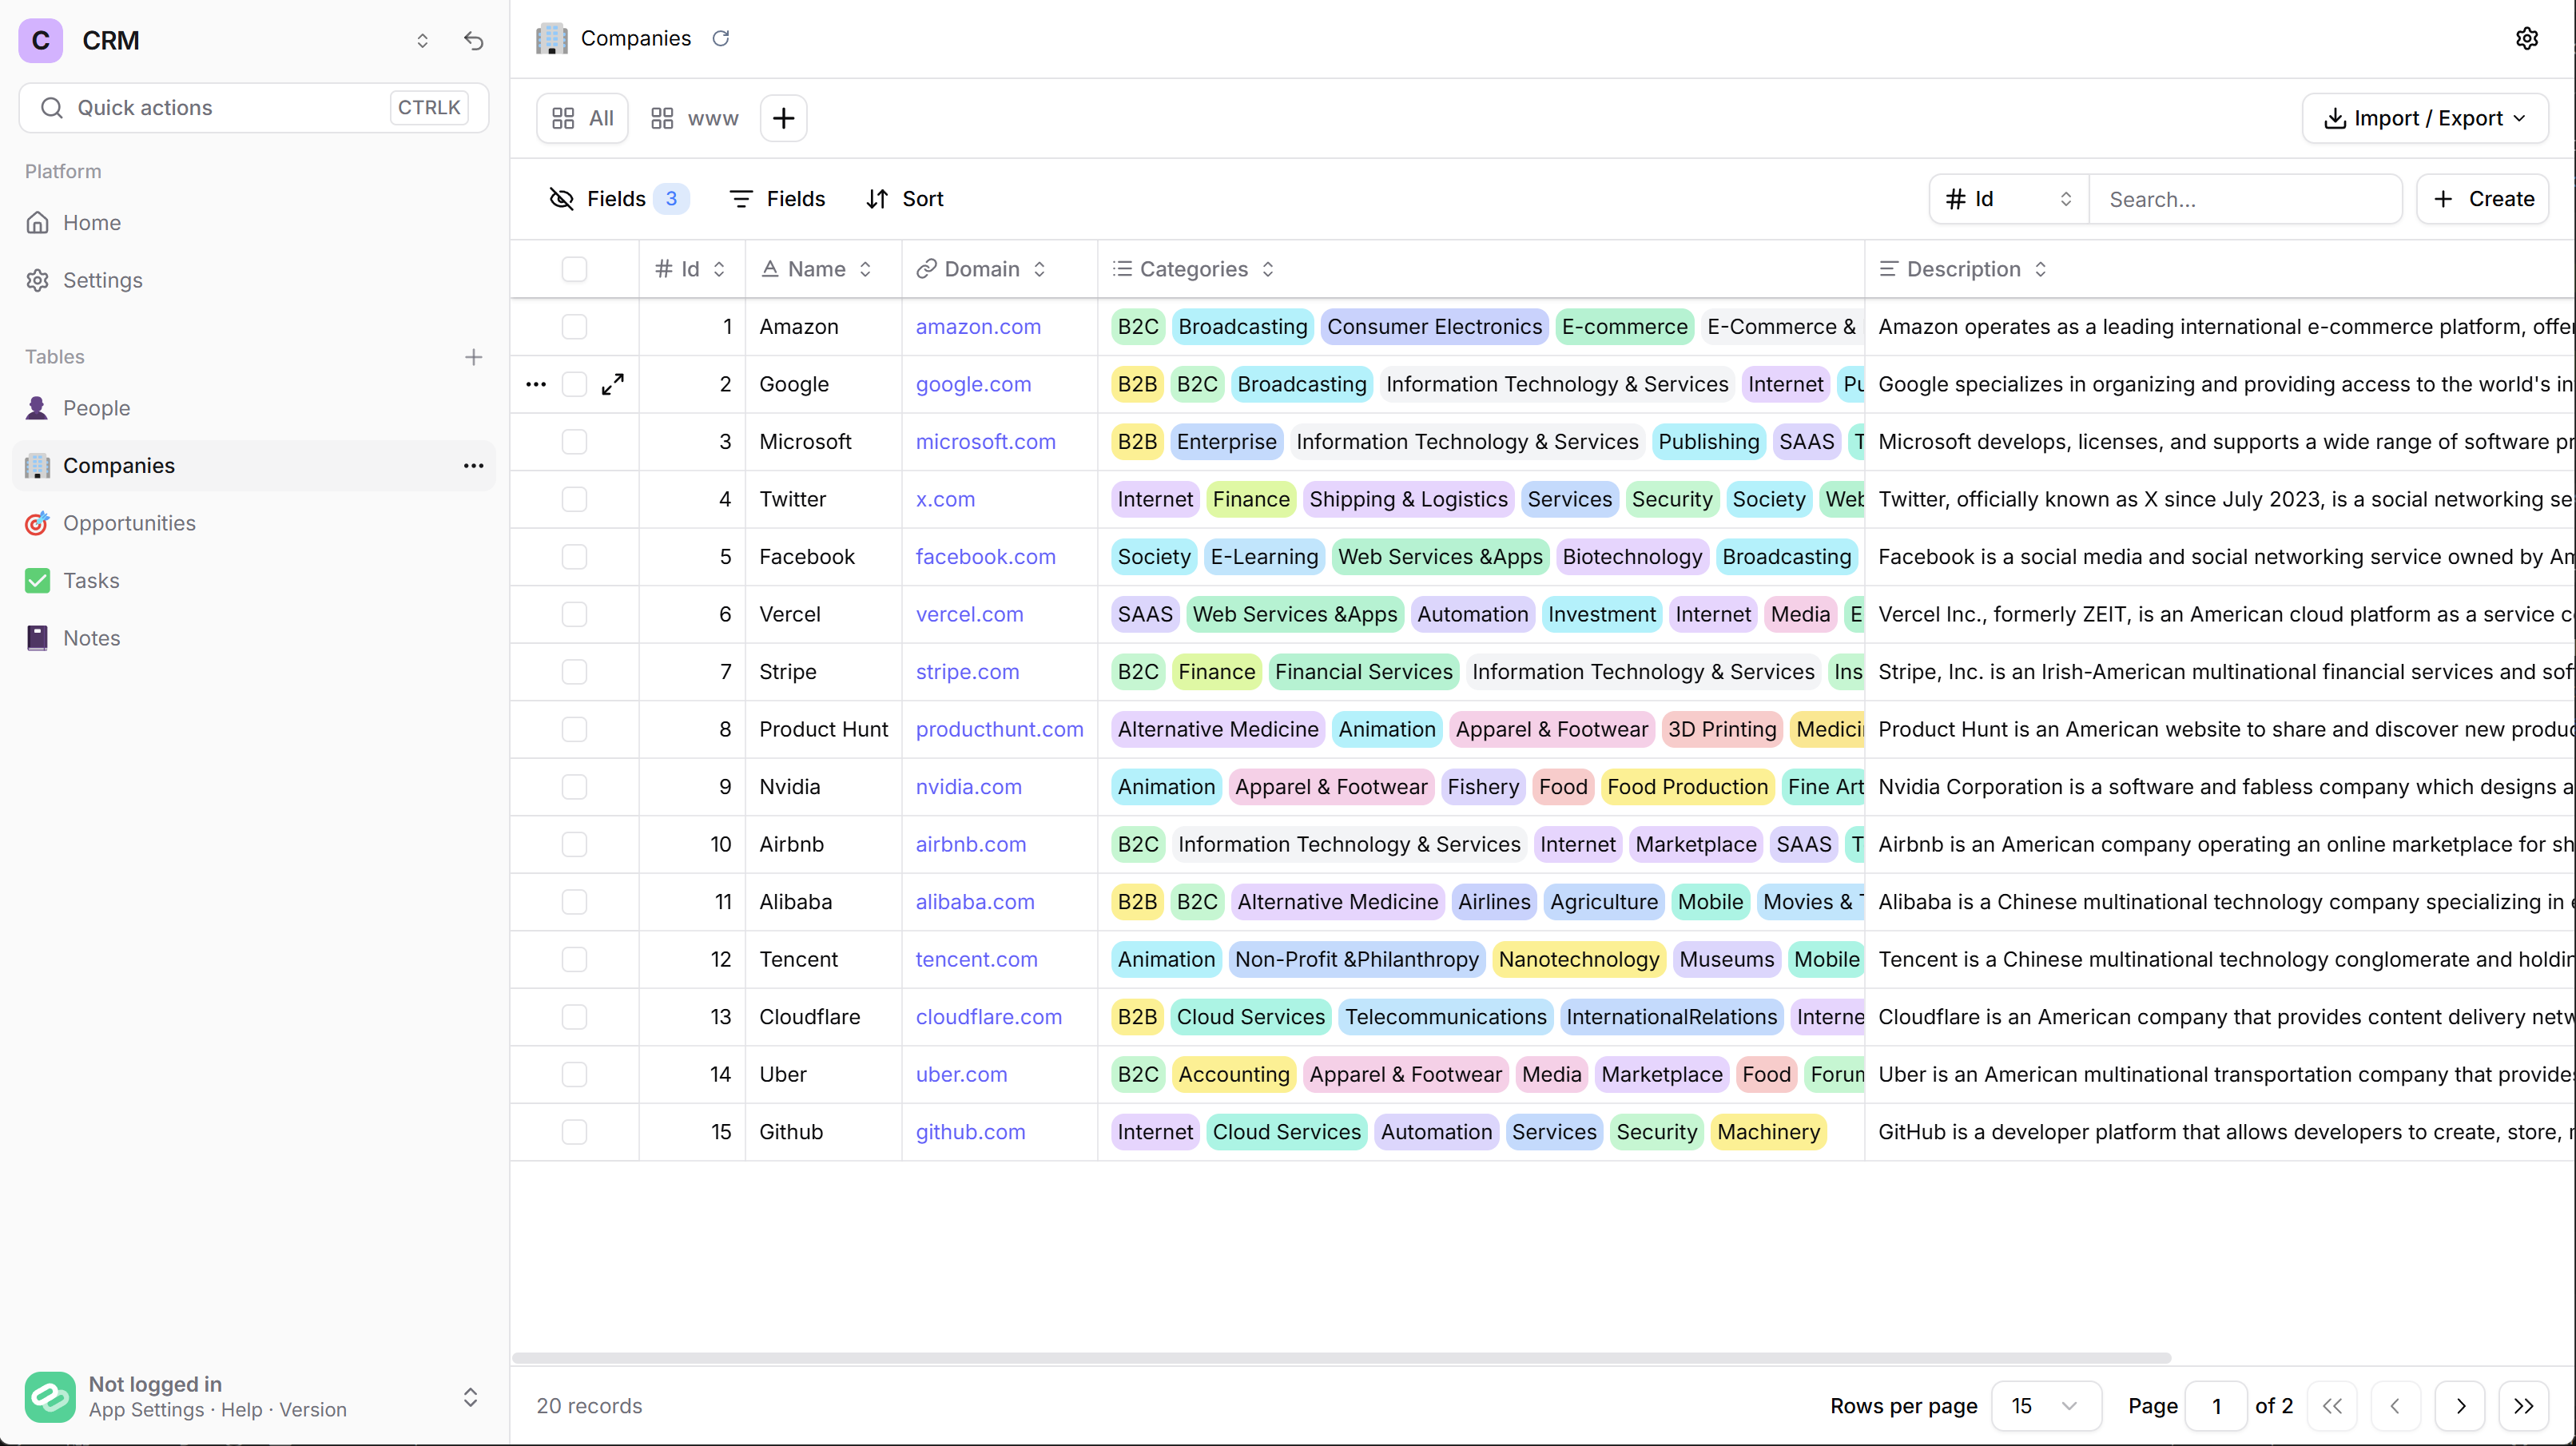Viewport: 2576px width, 1446px height.
Task: Open the settings gear in top right
Action: 2526,38
